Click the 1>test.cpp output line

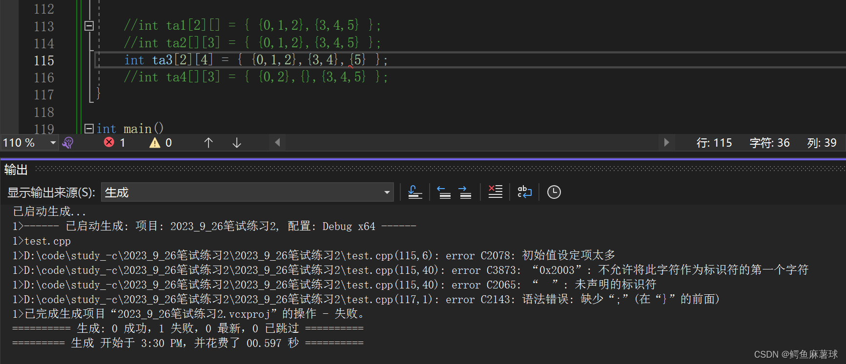[x=41, y=241]
